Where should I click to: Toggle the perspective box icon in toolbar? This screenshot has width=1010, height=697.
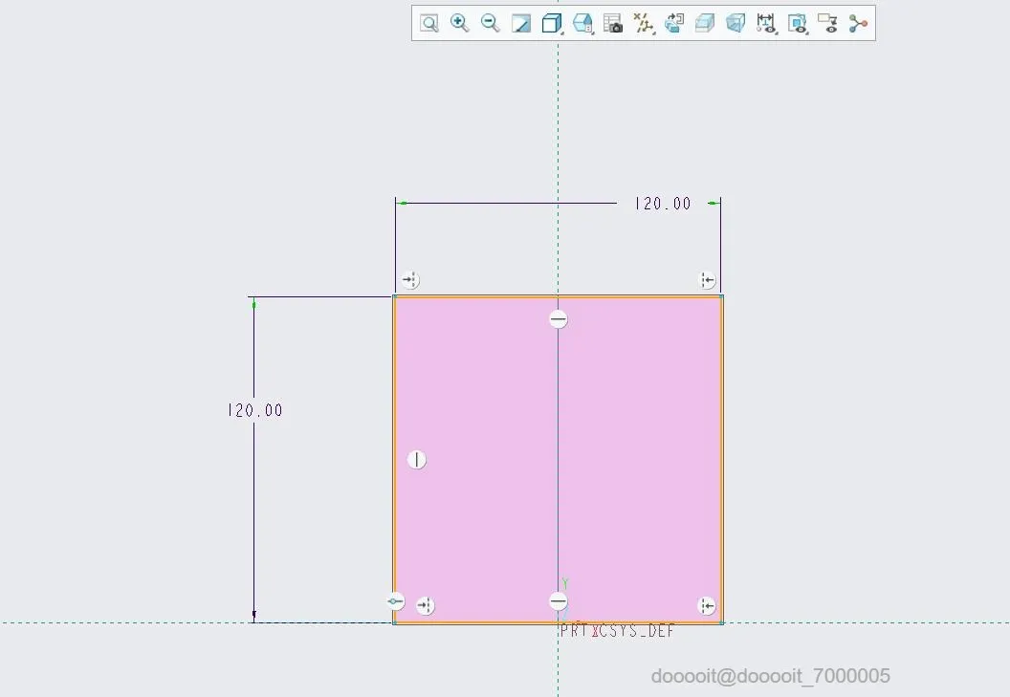(735, 24)
